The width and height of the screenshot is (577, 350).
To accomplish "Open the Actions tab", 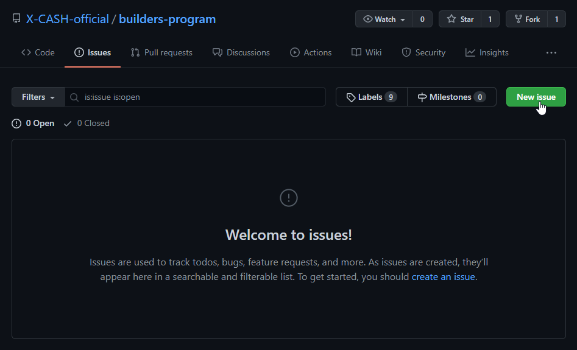I will click(311, 52).
